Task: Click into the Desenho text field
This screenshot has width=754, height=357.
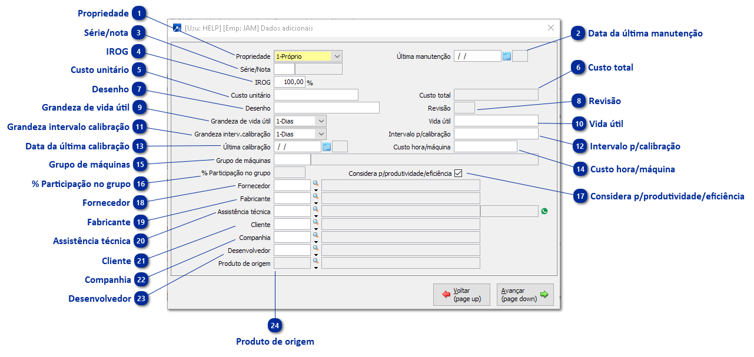Action: [x=327, y=108]
